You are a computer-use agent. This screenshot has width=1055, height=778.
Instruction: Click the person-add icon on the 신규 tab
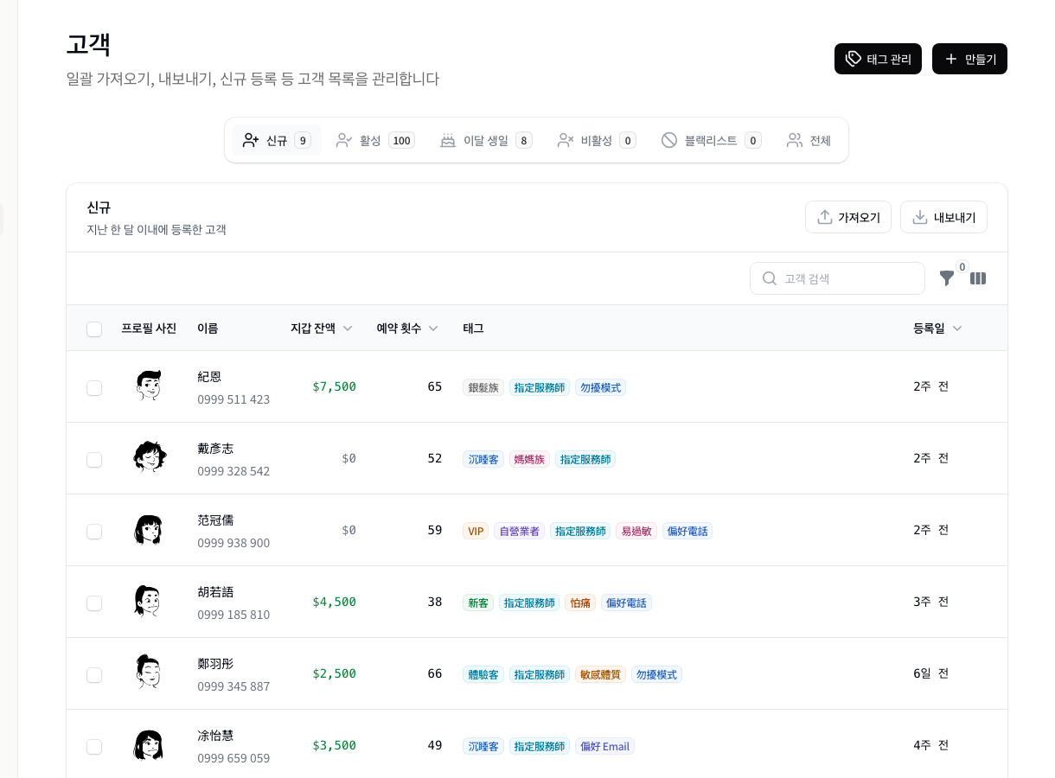point(251,140)
